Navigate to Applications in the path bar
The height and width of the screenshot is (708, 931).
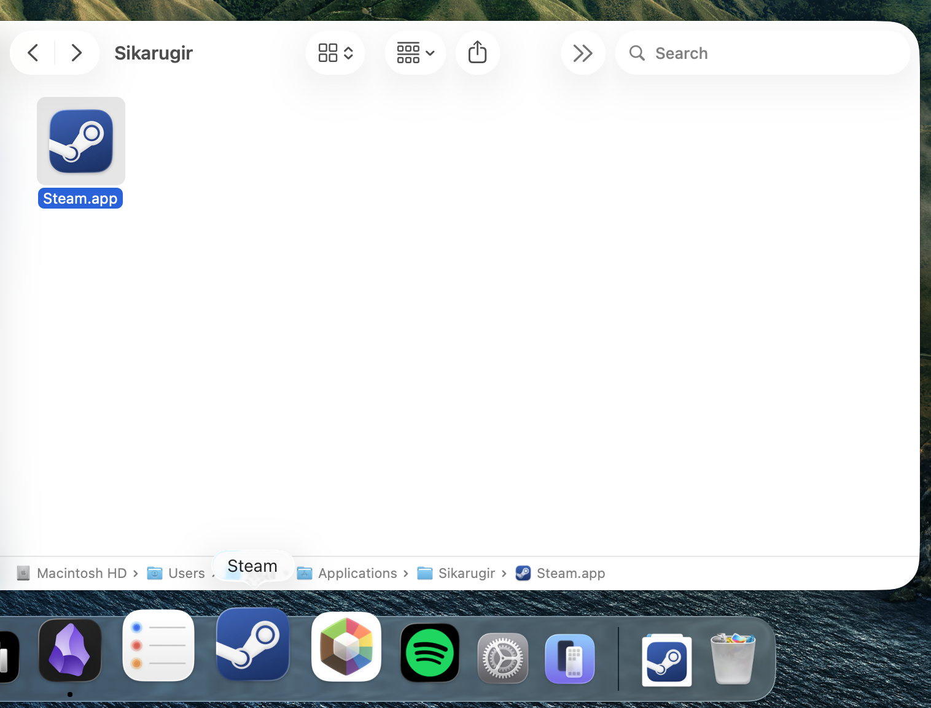click(x=357, y=573)
